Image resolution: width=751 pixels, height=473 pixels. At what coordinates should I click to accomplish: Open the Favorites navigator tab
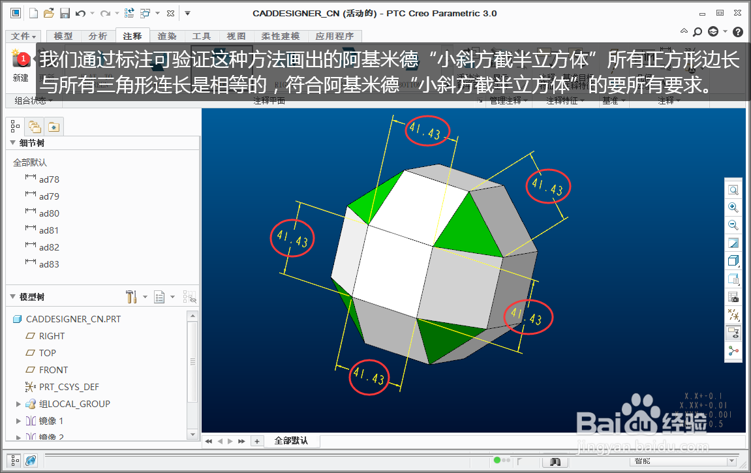tap(54, 127)
